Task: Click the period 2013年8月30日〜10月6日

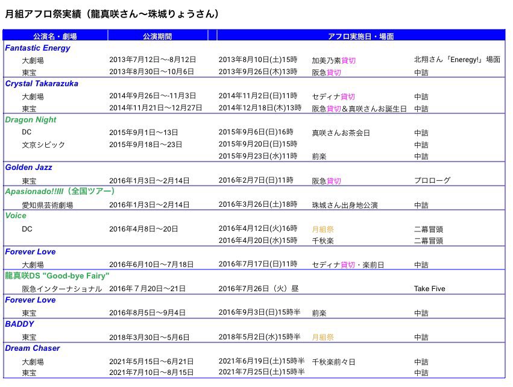Action: coord(151,72)
